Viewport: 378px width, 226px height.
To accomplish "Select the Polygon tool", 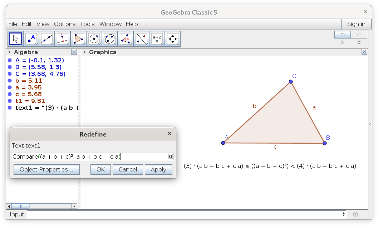I will click(x=78, y=38).
